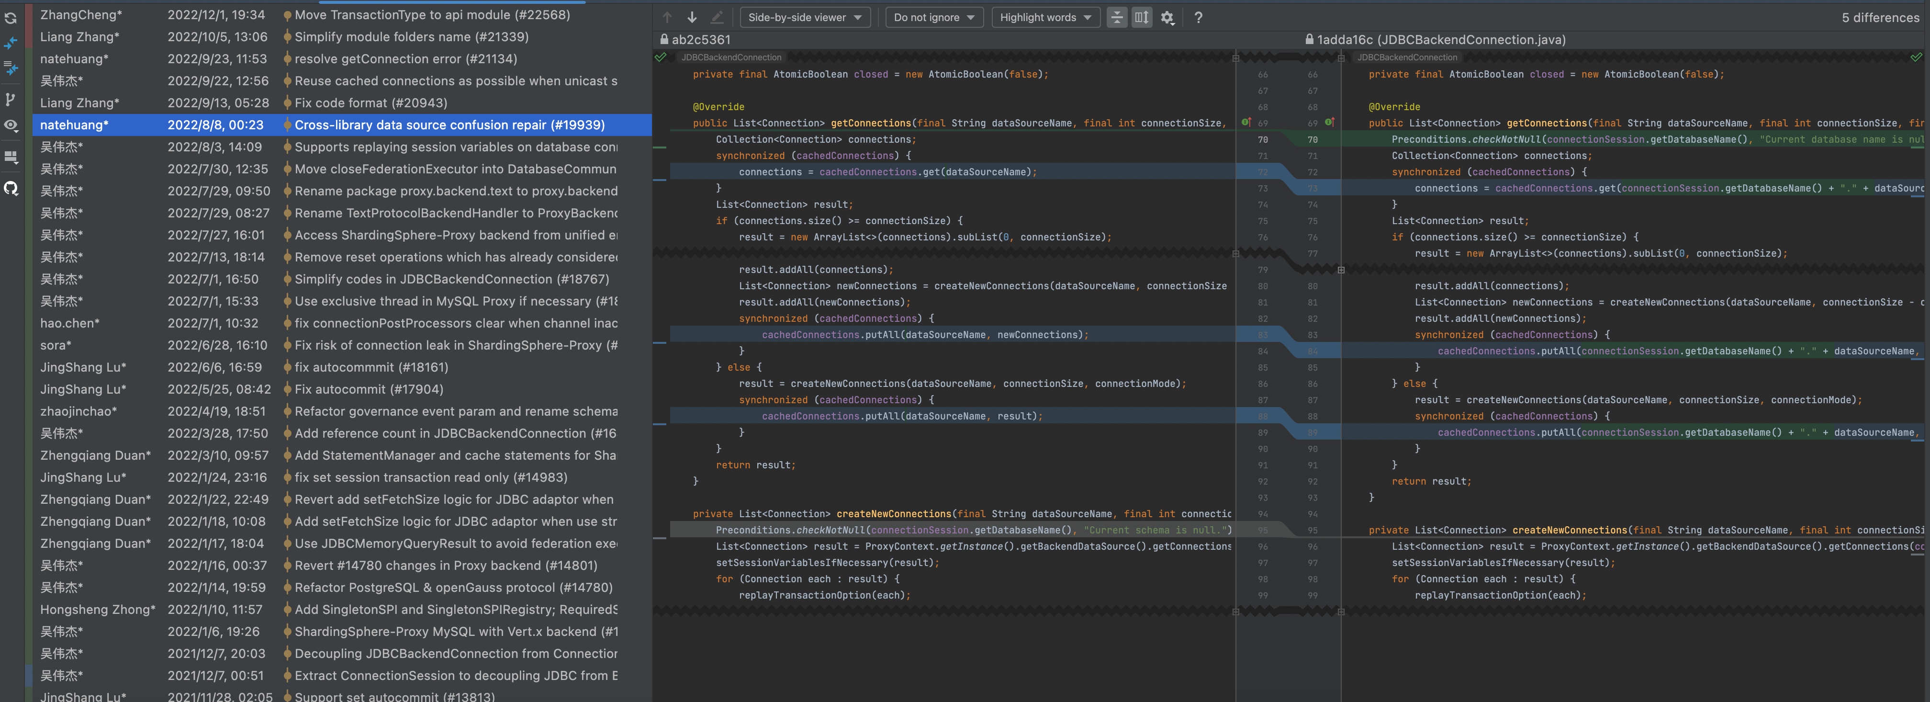Open the Side-by-side viewer dropdown
1930x702 pixels.
point(804,17)
